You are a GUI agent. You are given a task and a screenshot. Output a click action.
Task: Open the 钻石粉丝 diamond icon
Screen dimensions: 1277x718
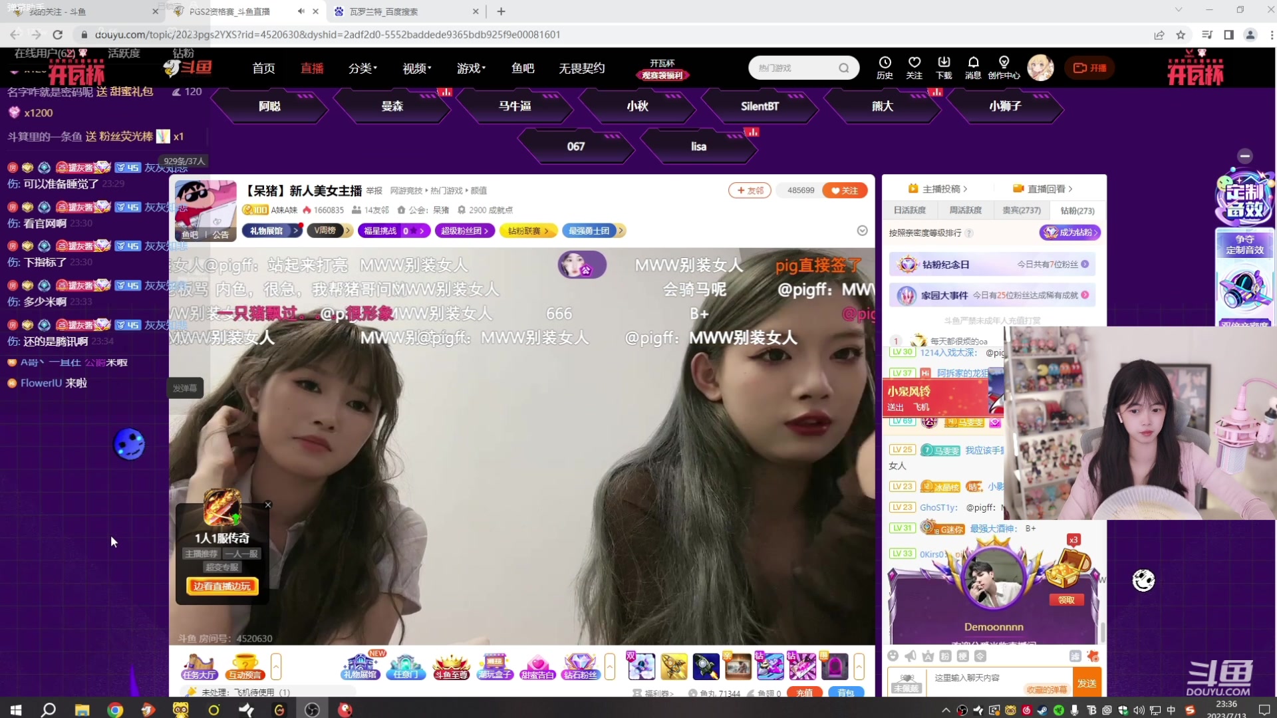(581, 666)
